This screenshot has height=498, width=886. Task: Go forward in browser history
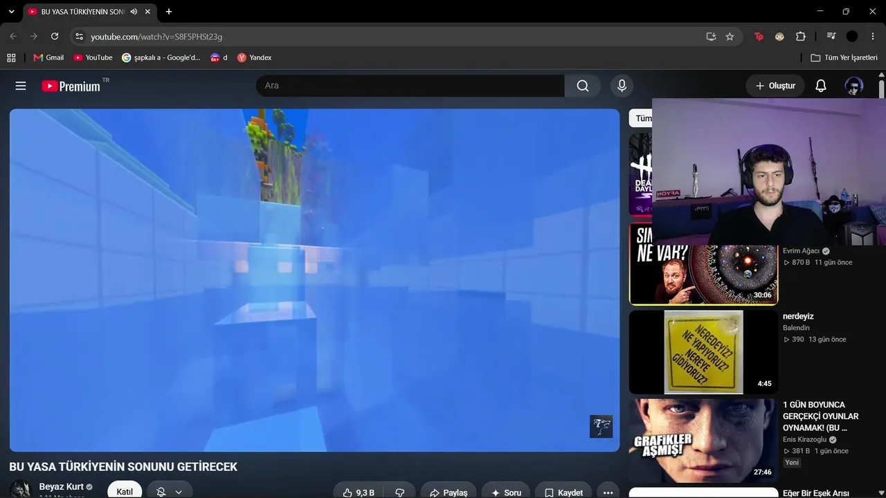[34, 37]
